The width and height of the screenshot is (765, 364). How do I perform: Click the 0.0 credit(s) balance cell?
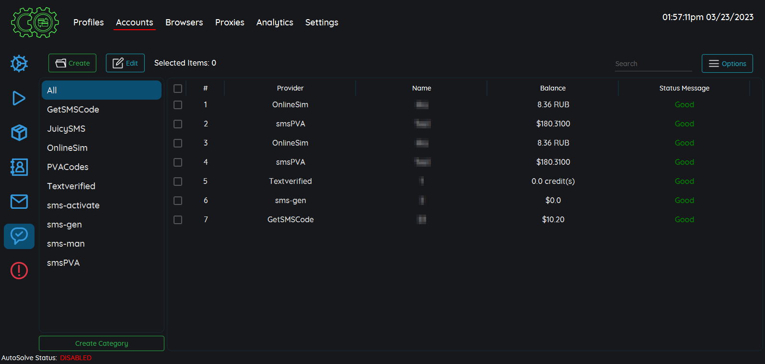553,181
